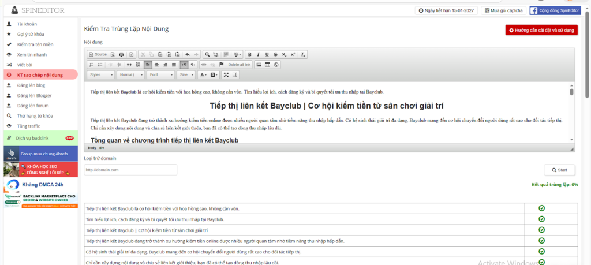Open Viết bài in the sidebar
The width and height of the screenshot is (591, 265).
tap(26, 64)
